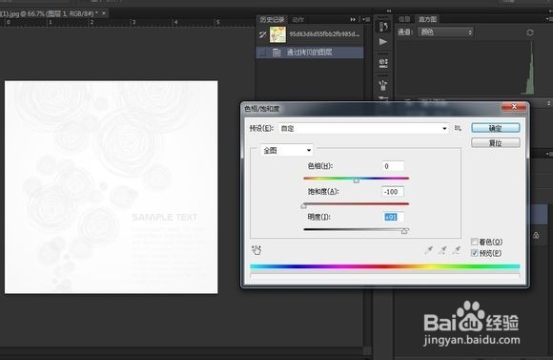Screen dimensions: 553x360
Task: Click the 明度 lightness value field
Action: coord(393,217)
